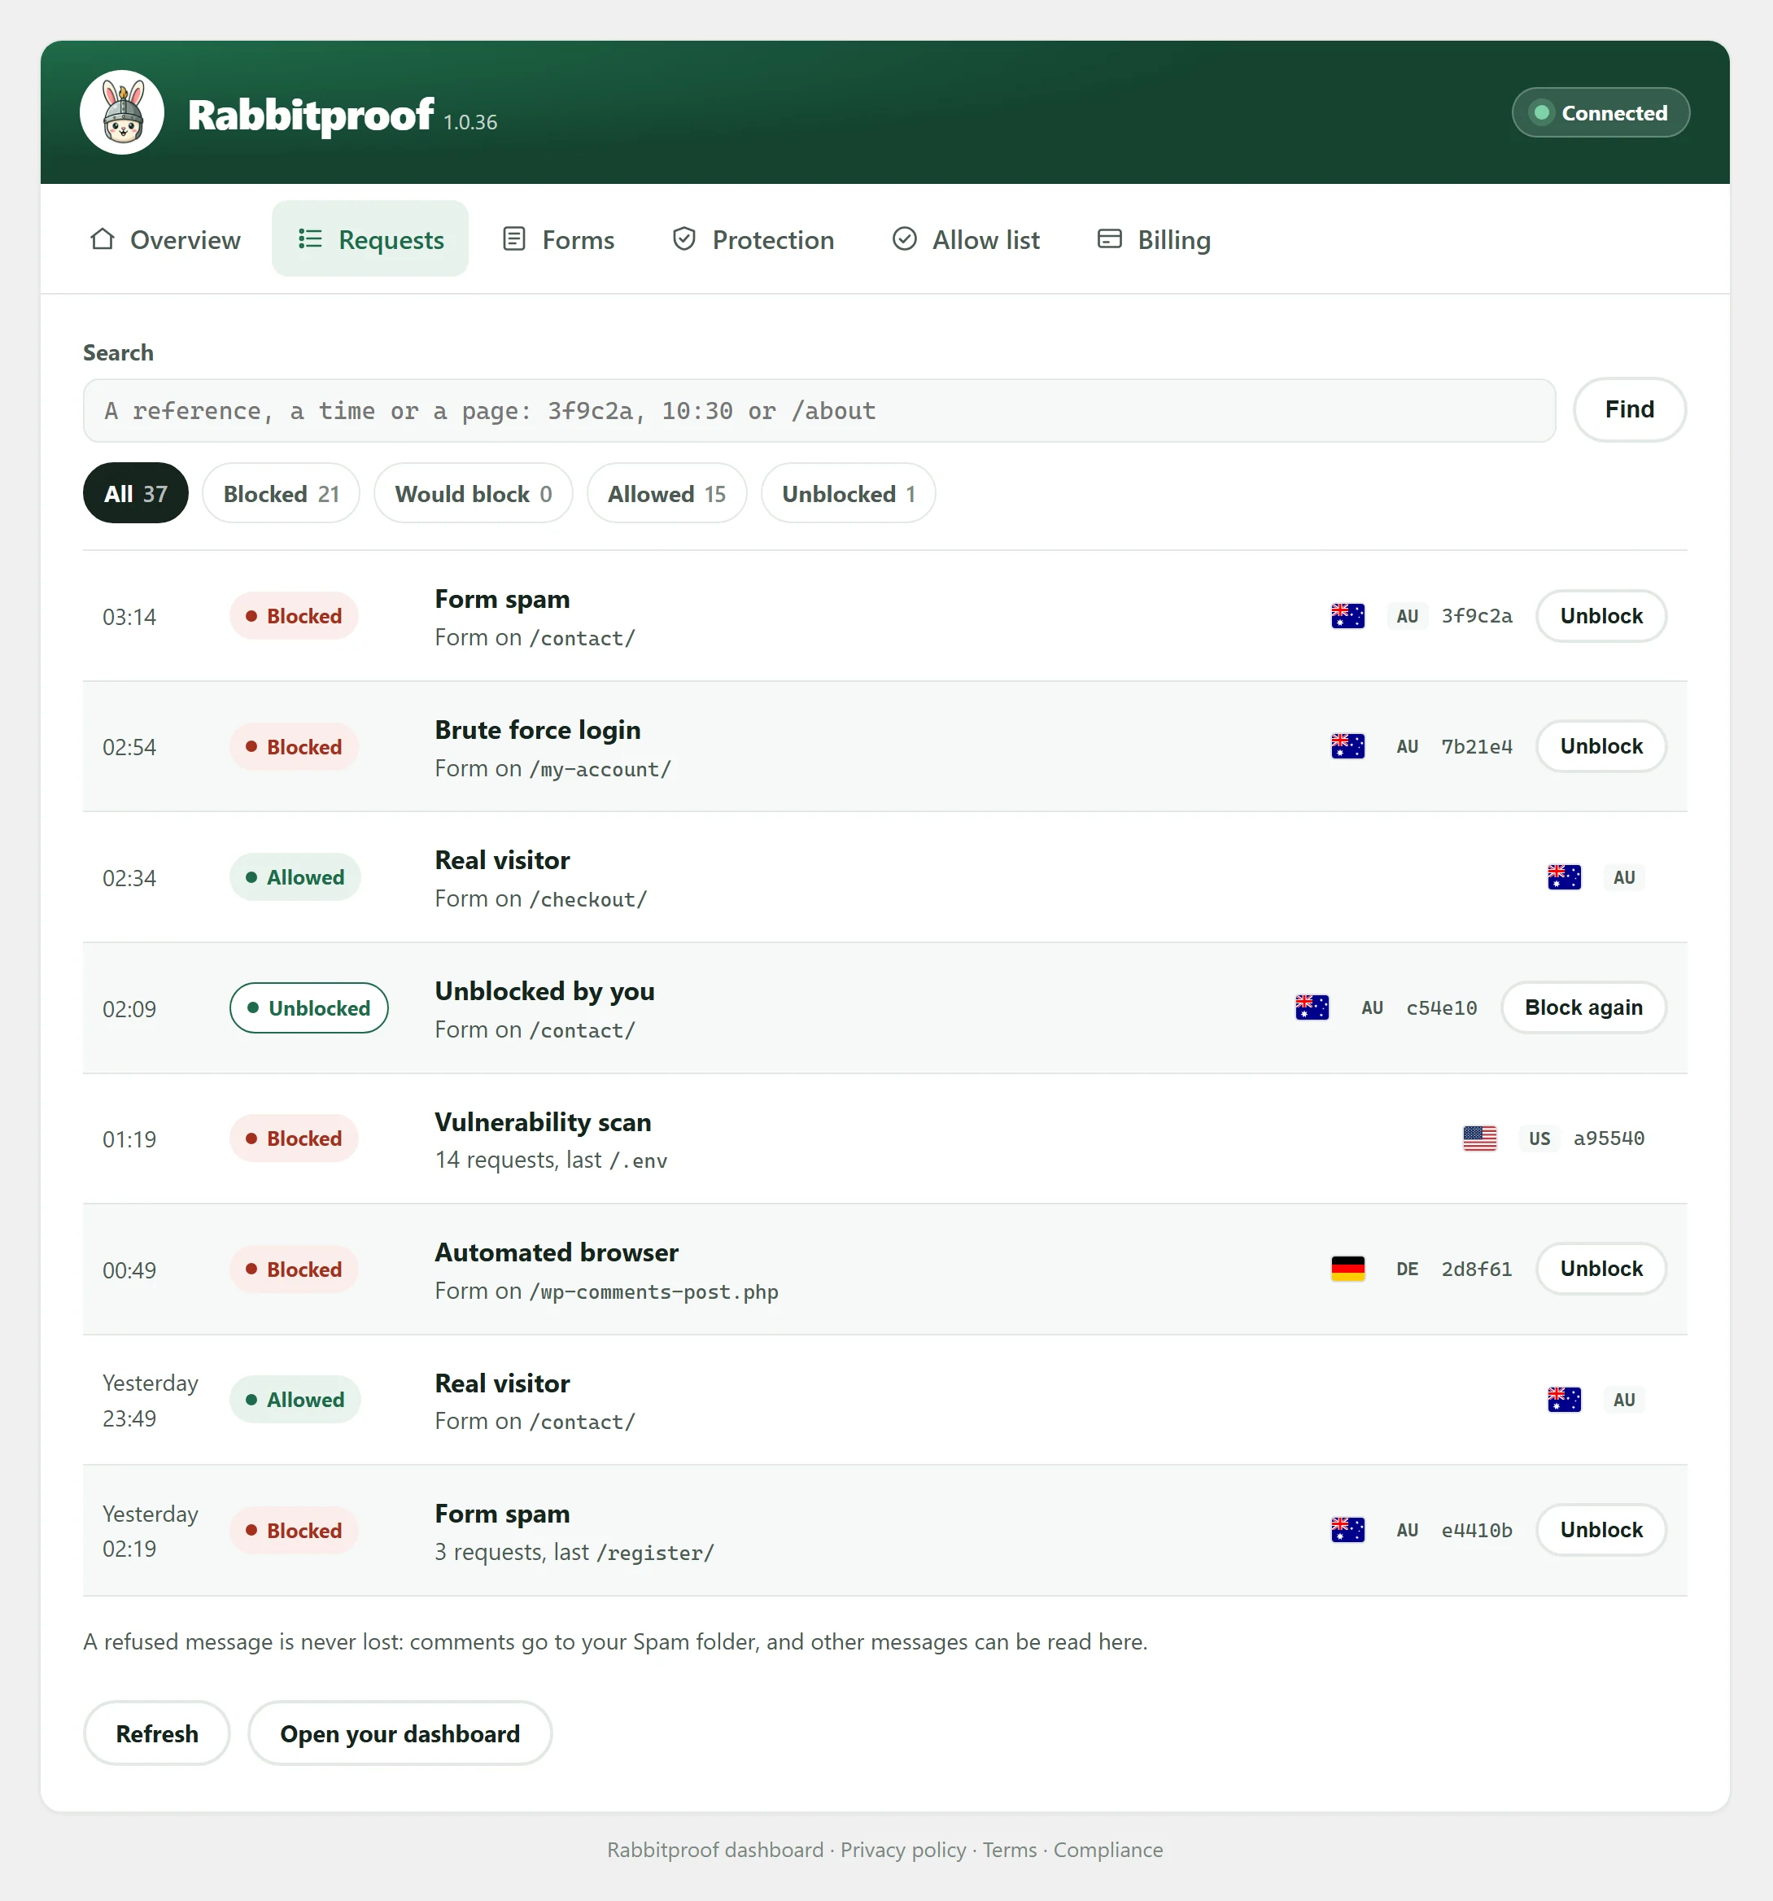1773x1901 pixels.
Task: Filter requests by All 37
Action: coord(136,493)
